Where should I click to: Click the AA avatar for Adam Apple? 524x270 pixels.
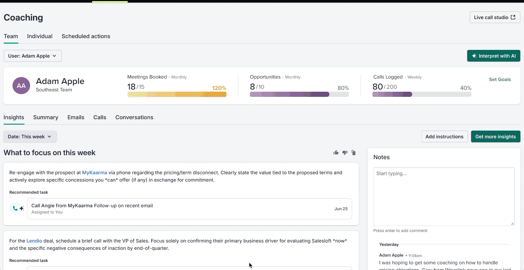pyautogui.click(x=21, y=85)
